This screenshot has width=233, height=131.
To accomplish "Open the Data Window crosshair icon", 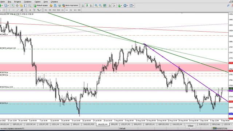I will [17, 5].
